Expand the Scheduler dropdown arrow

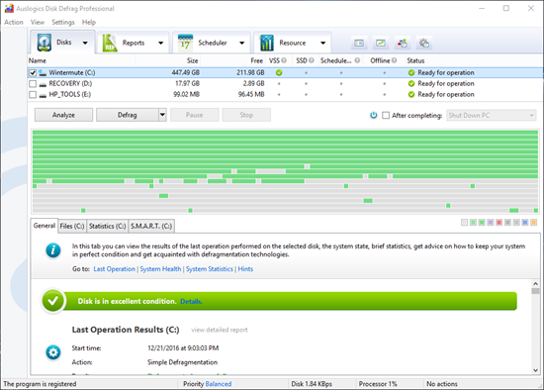click(x=241, y=44)
